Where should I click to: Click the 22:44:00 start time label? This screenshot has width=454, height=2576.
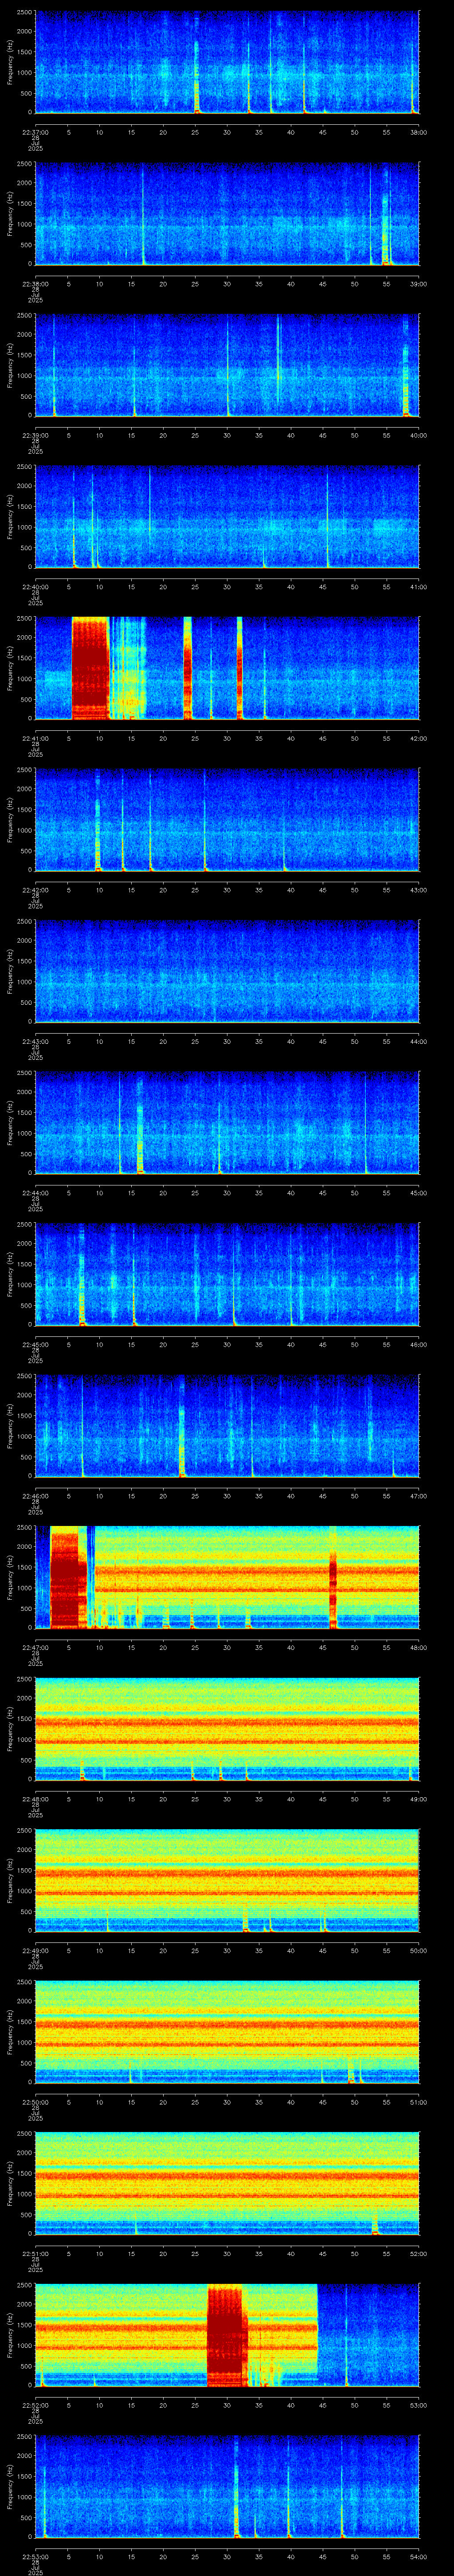(35, 1193)
